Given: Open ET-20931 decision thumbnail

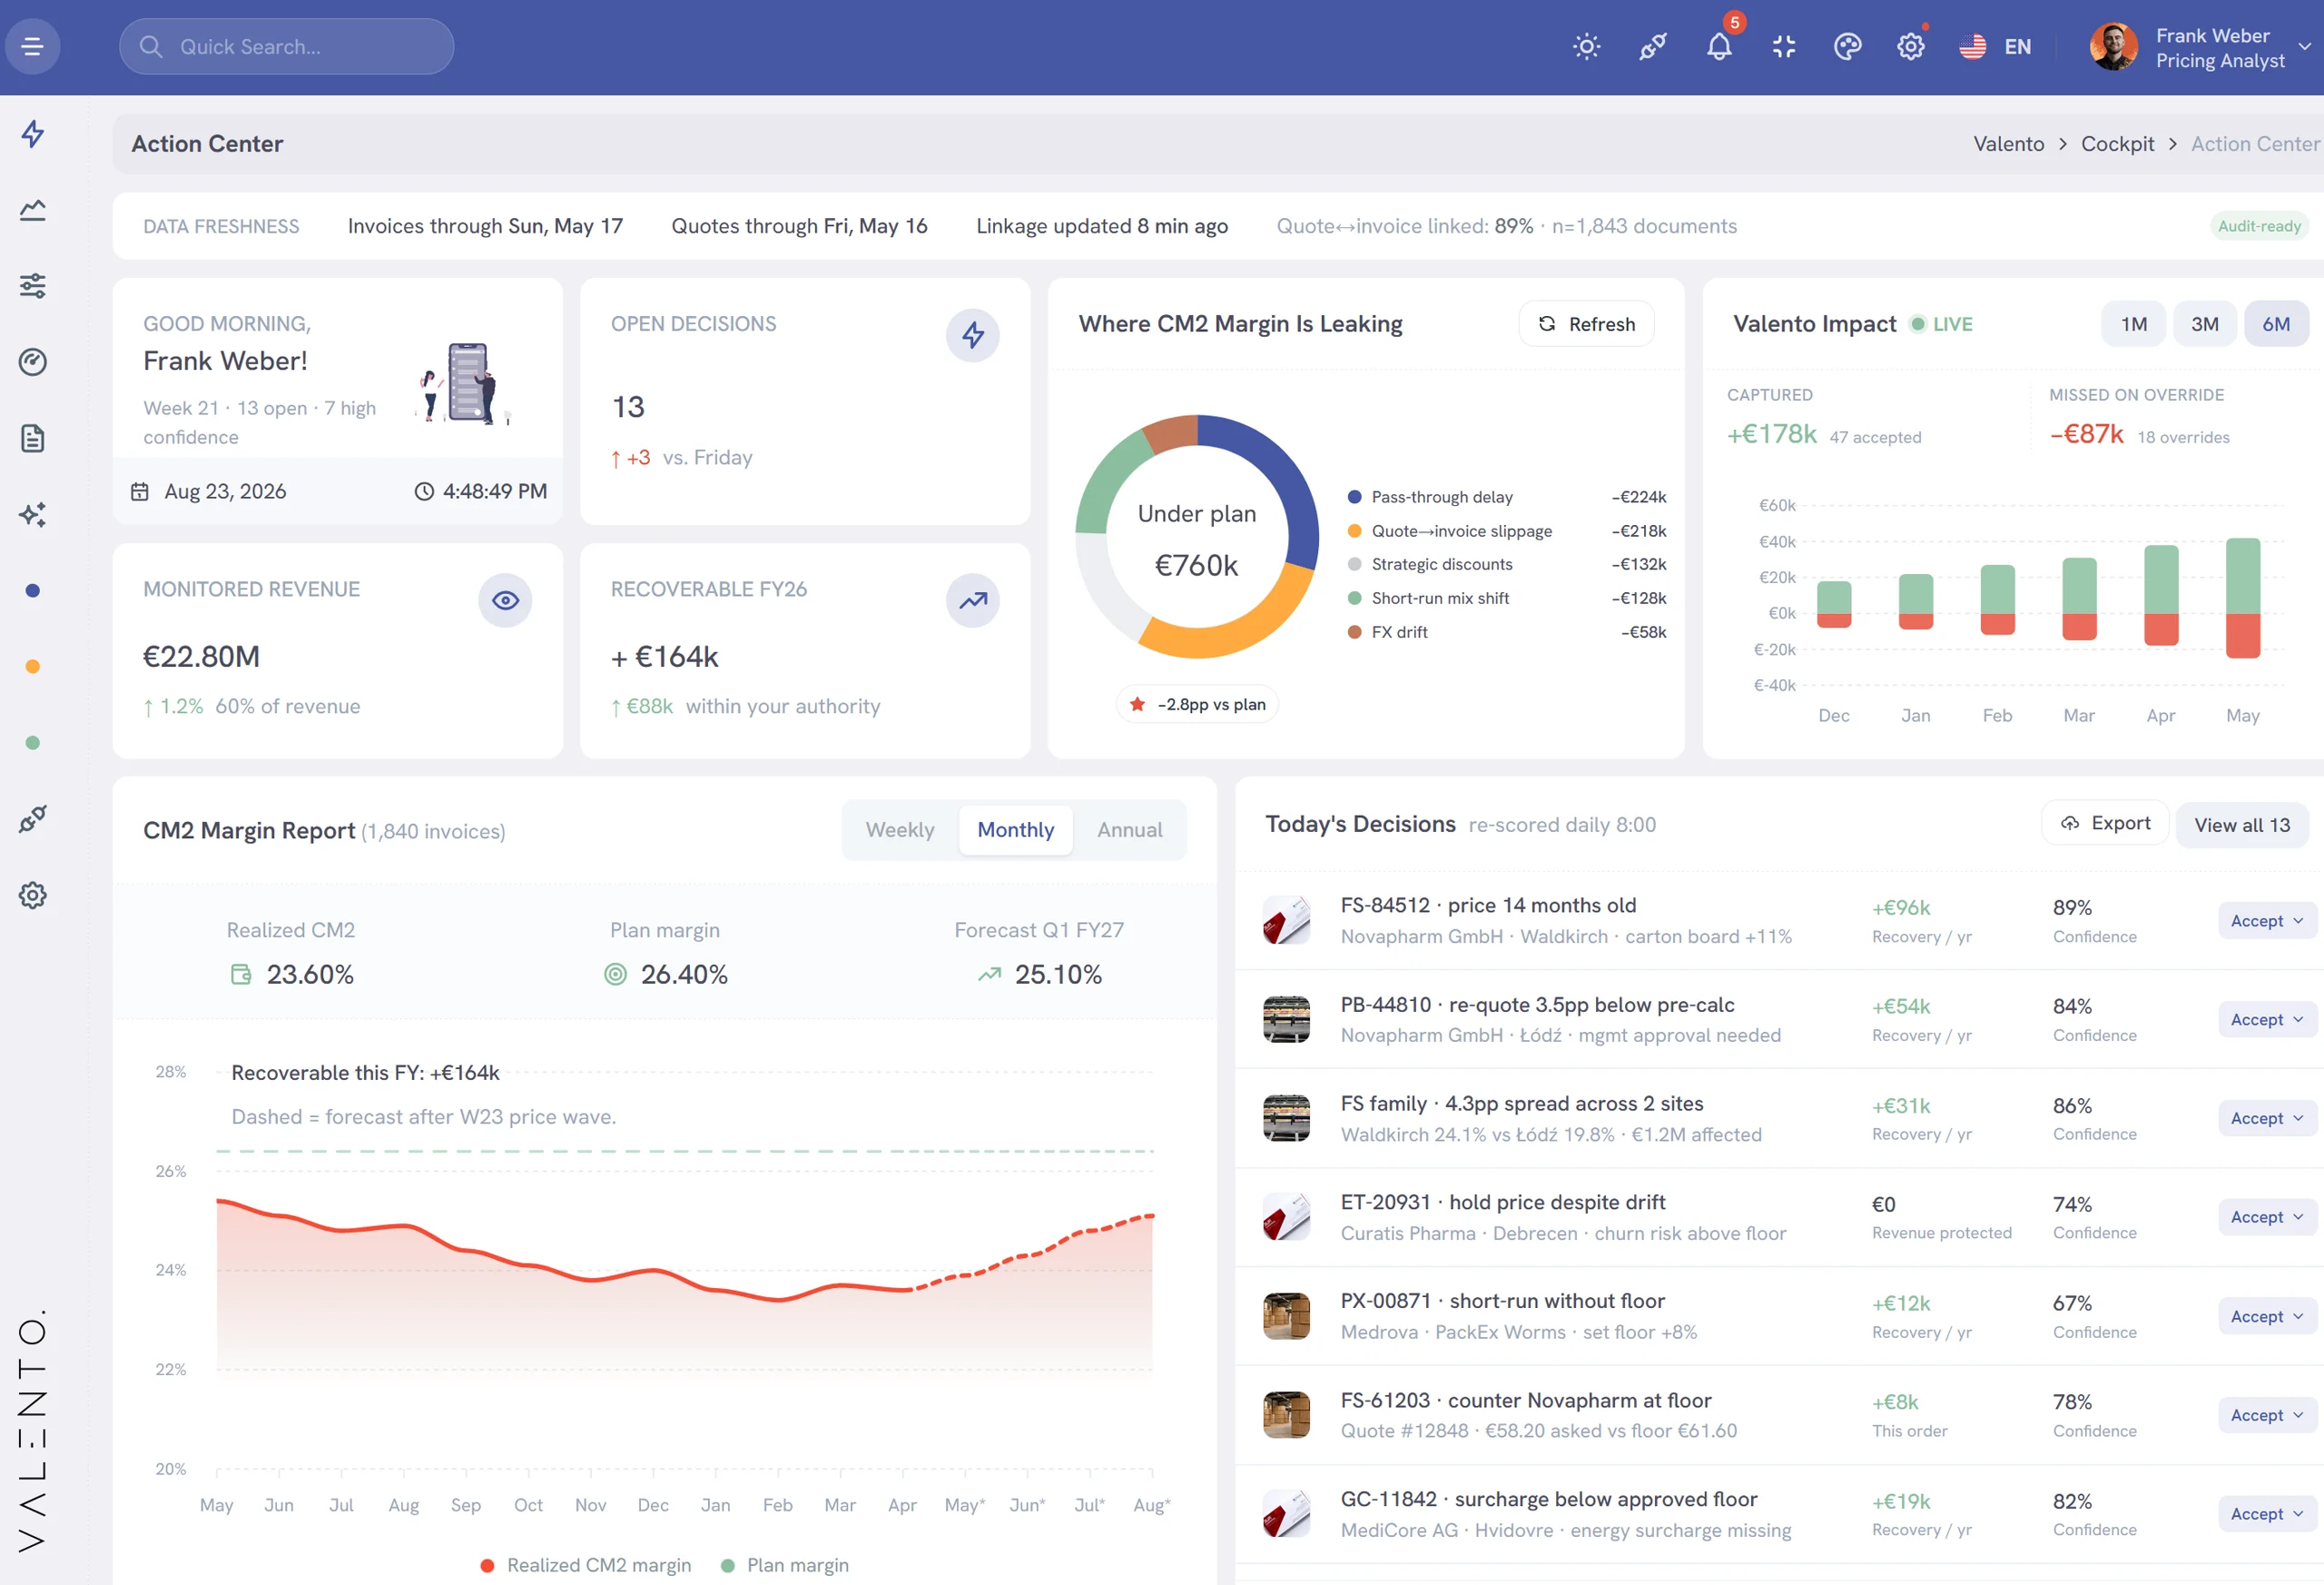Looking at the screenshot, I should coord(1286,1217).
